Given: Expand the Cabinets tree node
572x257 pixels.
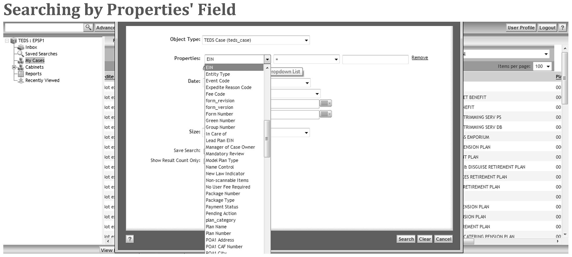Looking at the screenshot, I should coord(14,67).
